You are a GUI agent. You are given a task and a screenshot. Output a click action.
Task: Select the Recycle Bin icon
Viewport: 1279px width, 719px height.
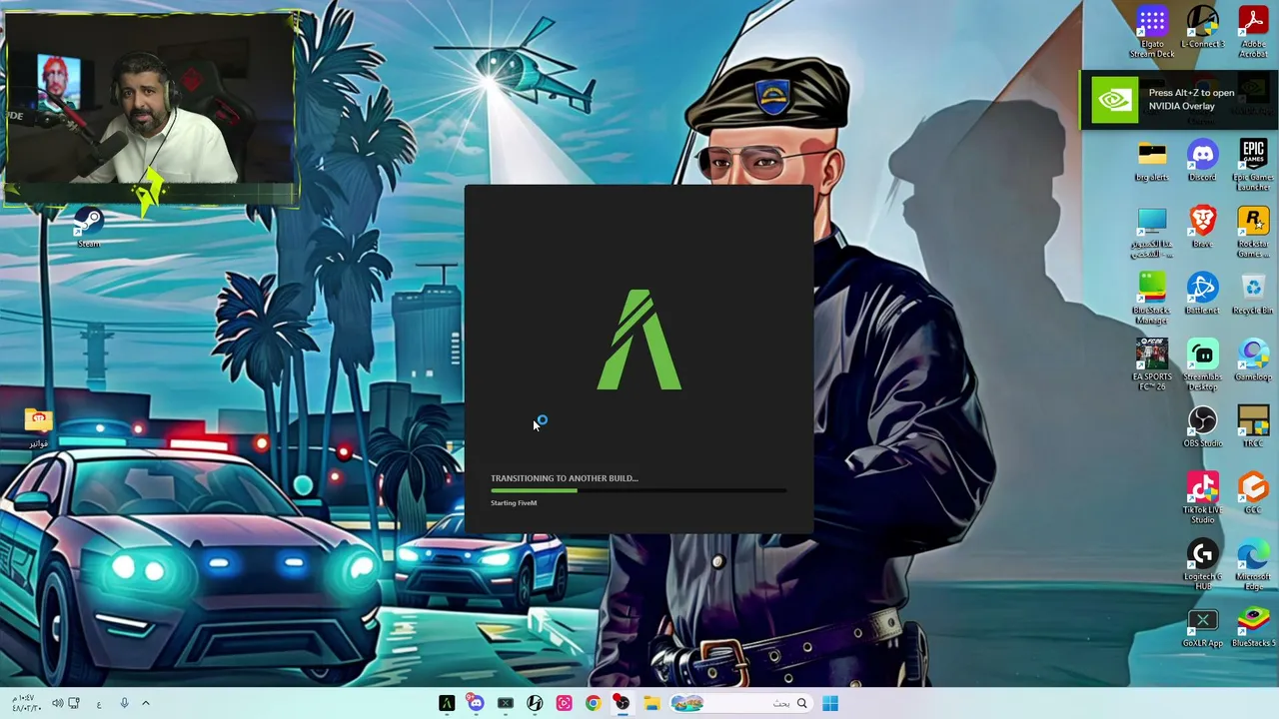(x=1253, y=295)
